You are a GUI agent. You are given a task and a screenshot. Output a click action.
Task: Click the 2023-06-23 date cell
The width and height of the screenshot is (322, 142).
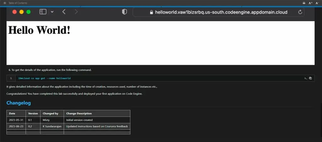tap(16, 126)
